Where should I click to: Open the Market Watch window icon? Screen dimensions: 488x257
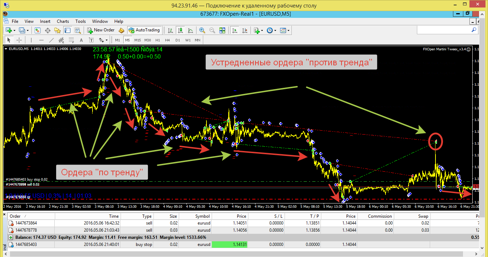click(38, 30)
